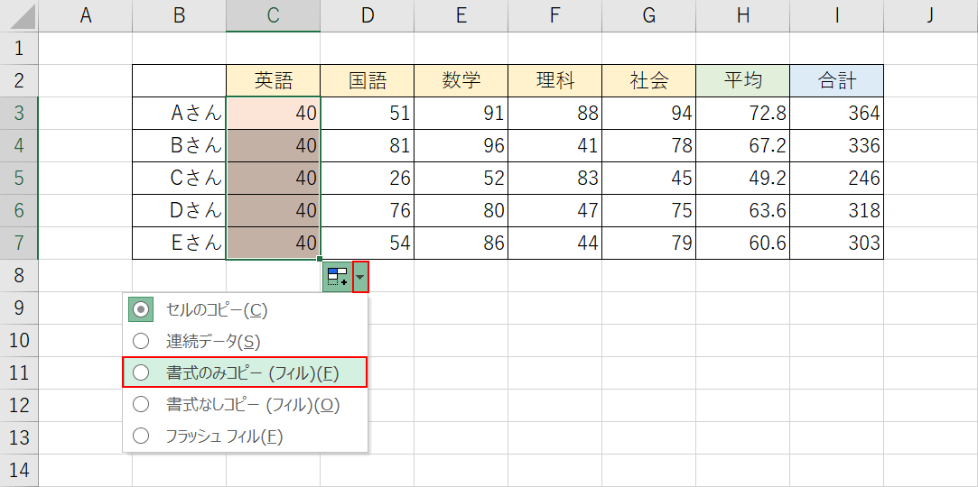Select row 2 header
Screen dimensions: 978x487
19,80
